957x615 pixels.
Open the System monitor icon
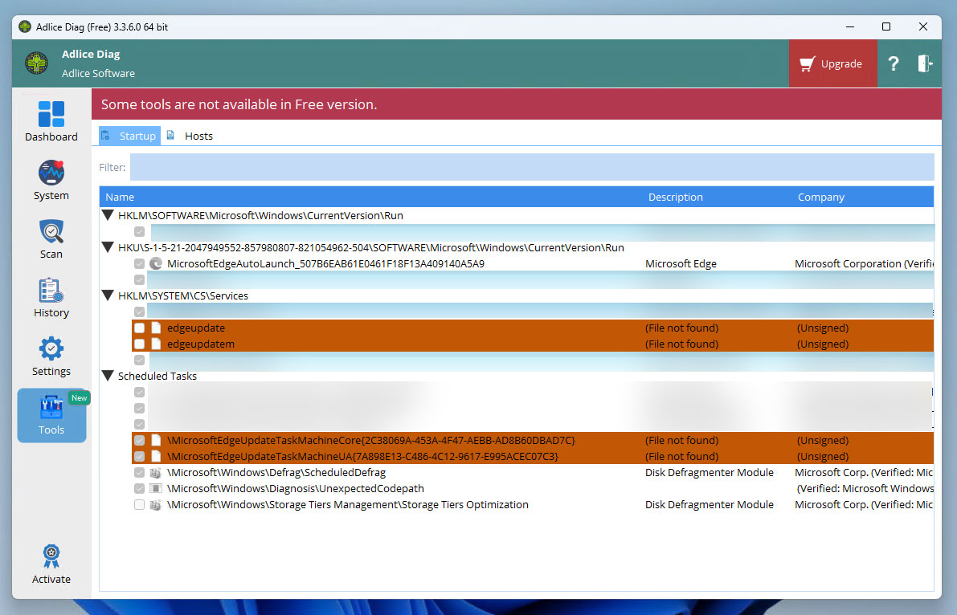(x=51, y=173)
